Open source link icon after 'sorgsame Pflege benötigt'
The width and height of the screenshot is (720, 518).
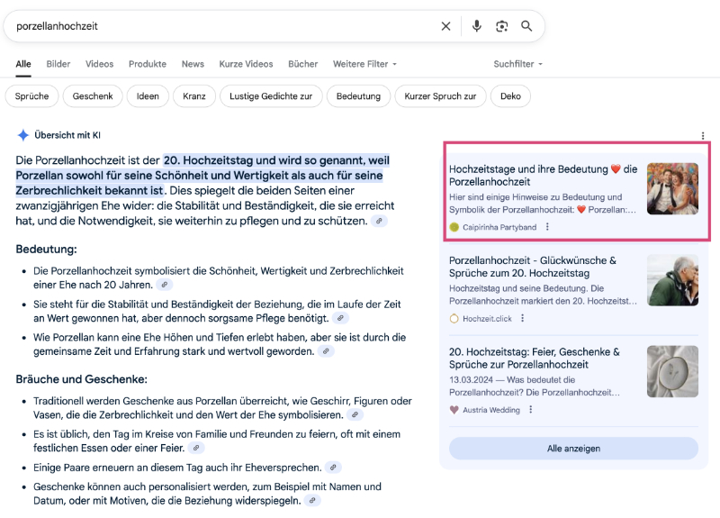tap(340, 318)
